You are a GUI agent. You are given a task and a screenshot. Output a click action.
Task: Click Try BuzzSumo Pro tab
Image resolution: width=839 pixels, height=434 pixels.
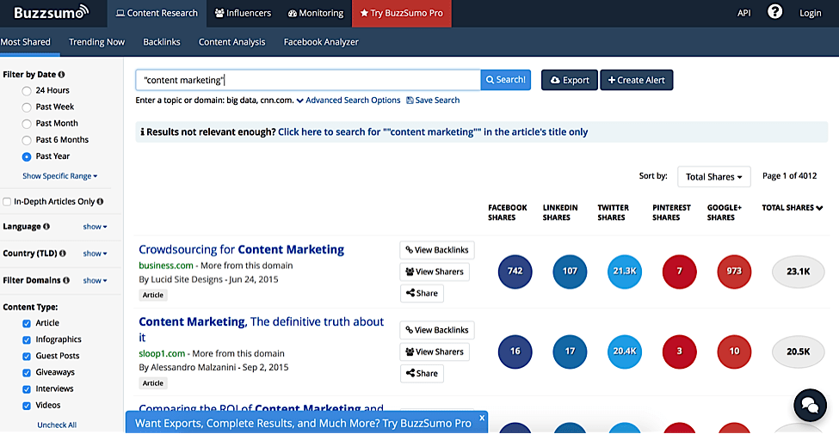point(402,14)
